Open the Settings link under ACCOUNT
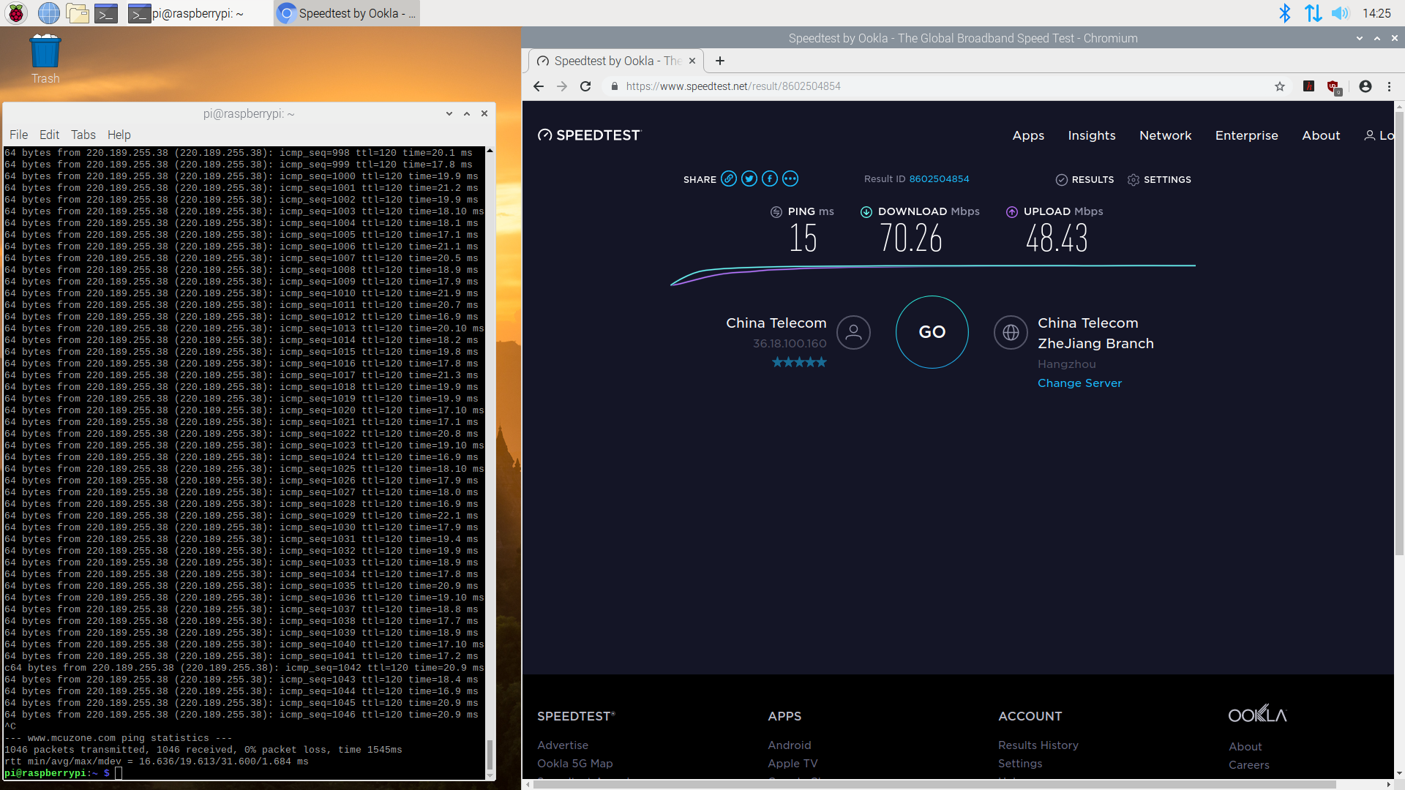The height and width of the screenshot is (790, 1405). click(1020, 763)
